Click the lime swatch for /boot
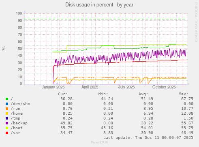 7,128
